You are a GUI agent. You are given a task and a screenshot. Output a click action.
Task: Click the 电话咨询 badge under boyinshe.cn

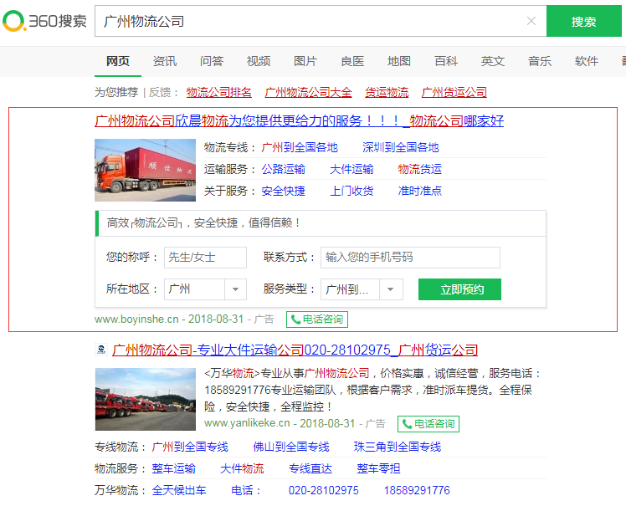pos(316,319)
